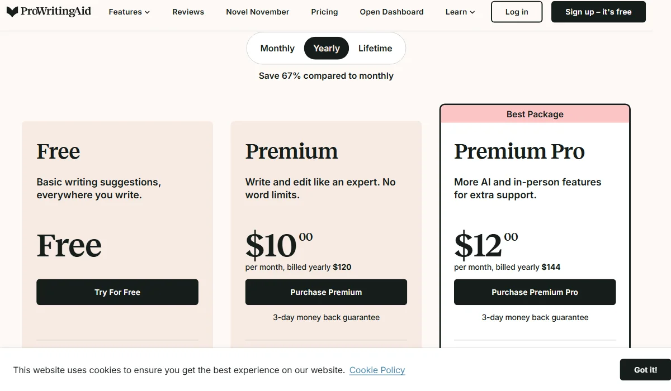Screen dimensions: 671x391
Task: Dismiss cookies banner with Got it!
Action: pyautogui.click(x=645, y=369)
